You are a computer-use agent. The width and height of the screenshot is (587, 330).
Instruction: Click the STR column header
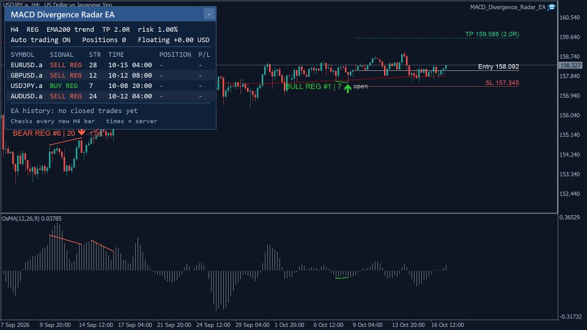(95, 54)
